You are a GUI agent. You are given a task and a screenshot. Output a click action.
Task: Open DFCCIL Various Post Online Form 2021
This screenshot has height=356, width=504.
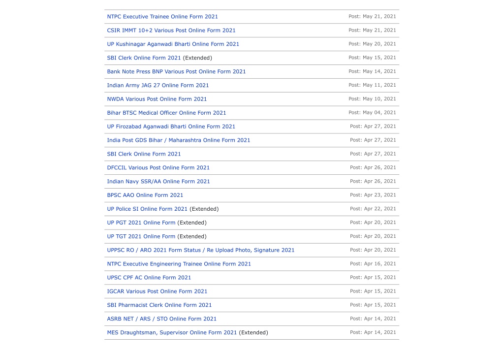(158, 168)
